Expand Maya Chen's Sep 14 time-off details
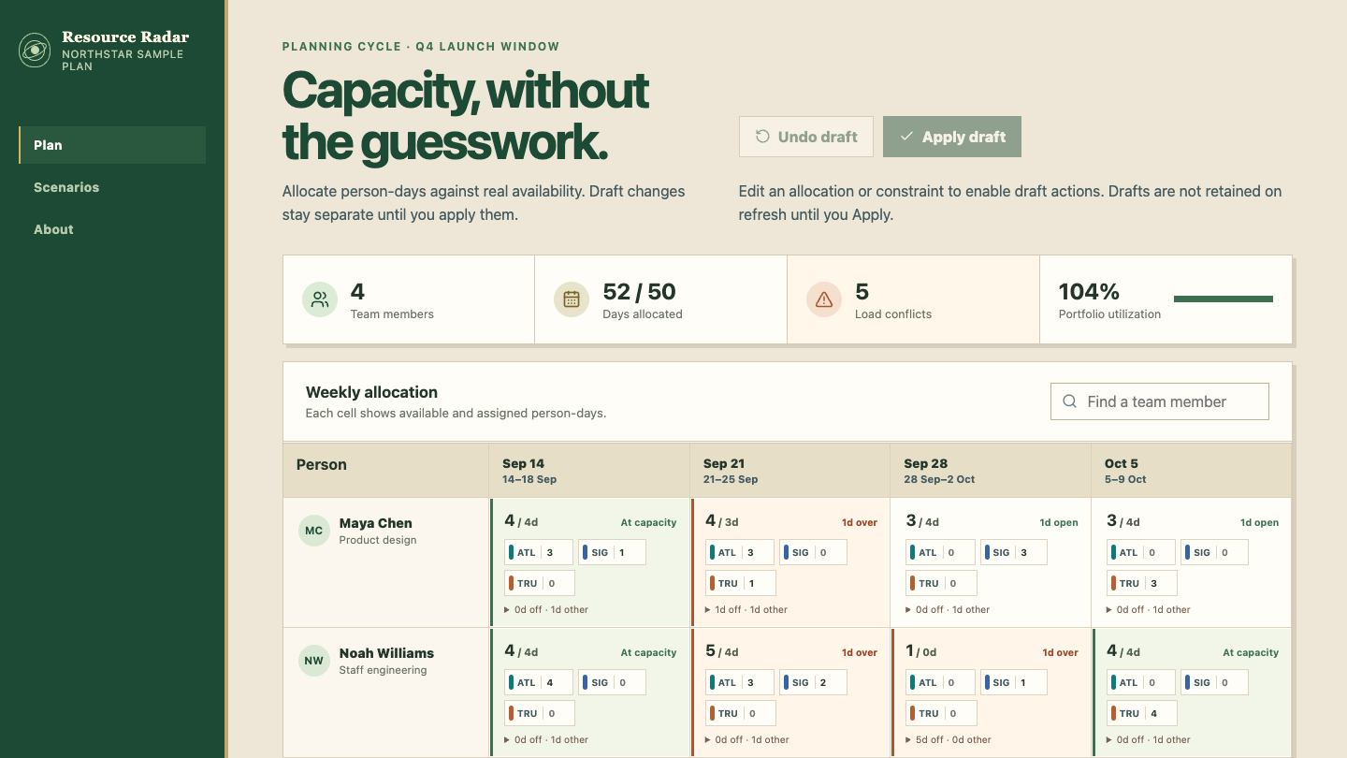The height and width of the screenshot is (758, 1347). (x=546, y=609)
